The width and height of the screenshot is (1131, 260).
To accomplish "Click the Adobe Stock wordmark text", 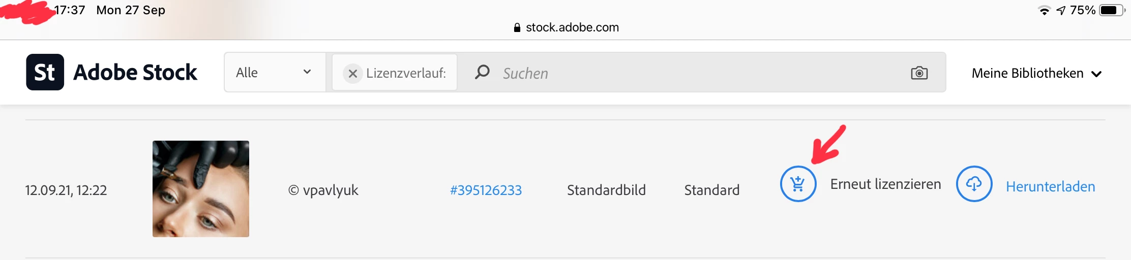I will click(x=135, y=72).
